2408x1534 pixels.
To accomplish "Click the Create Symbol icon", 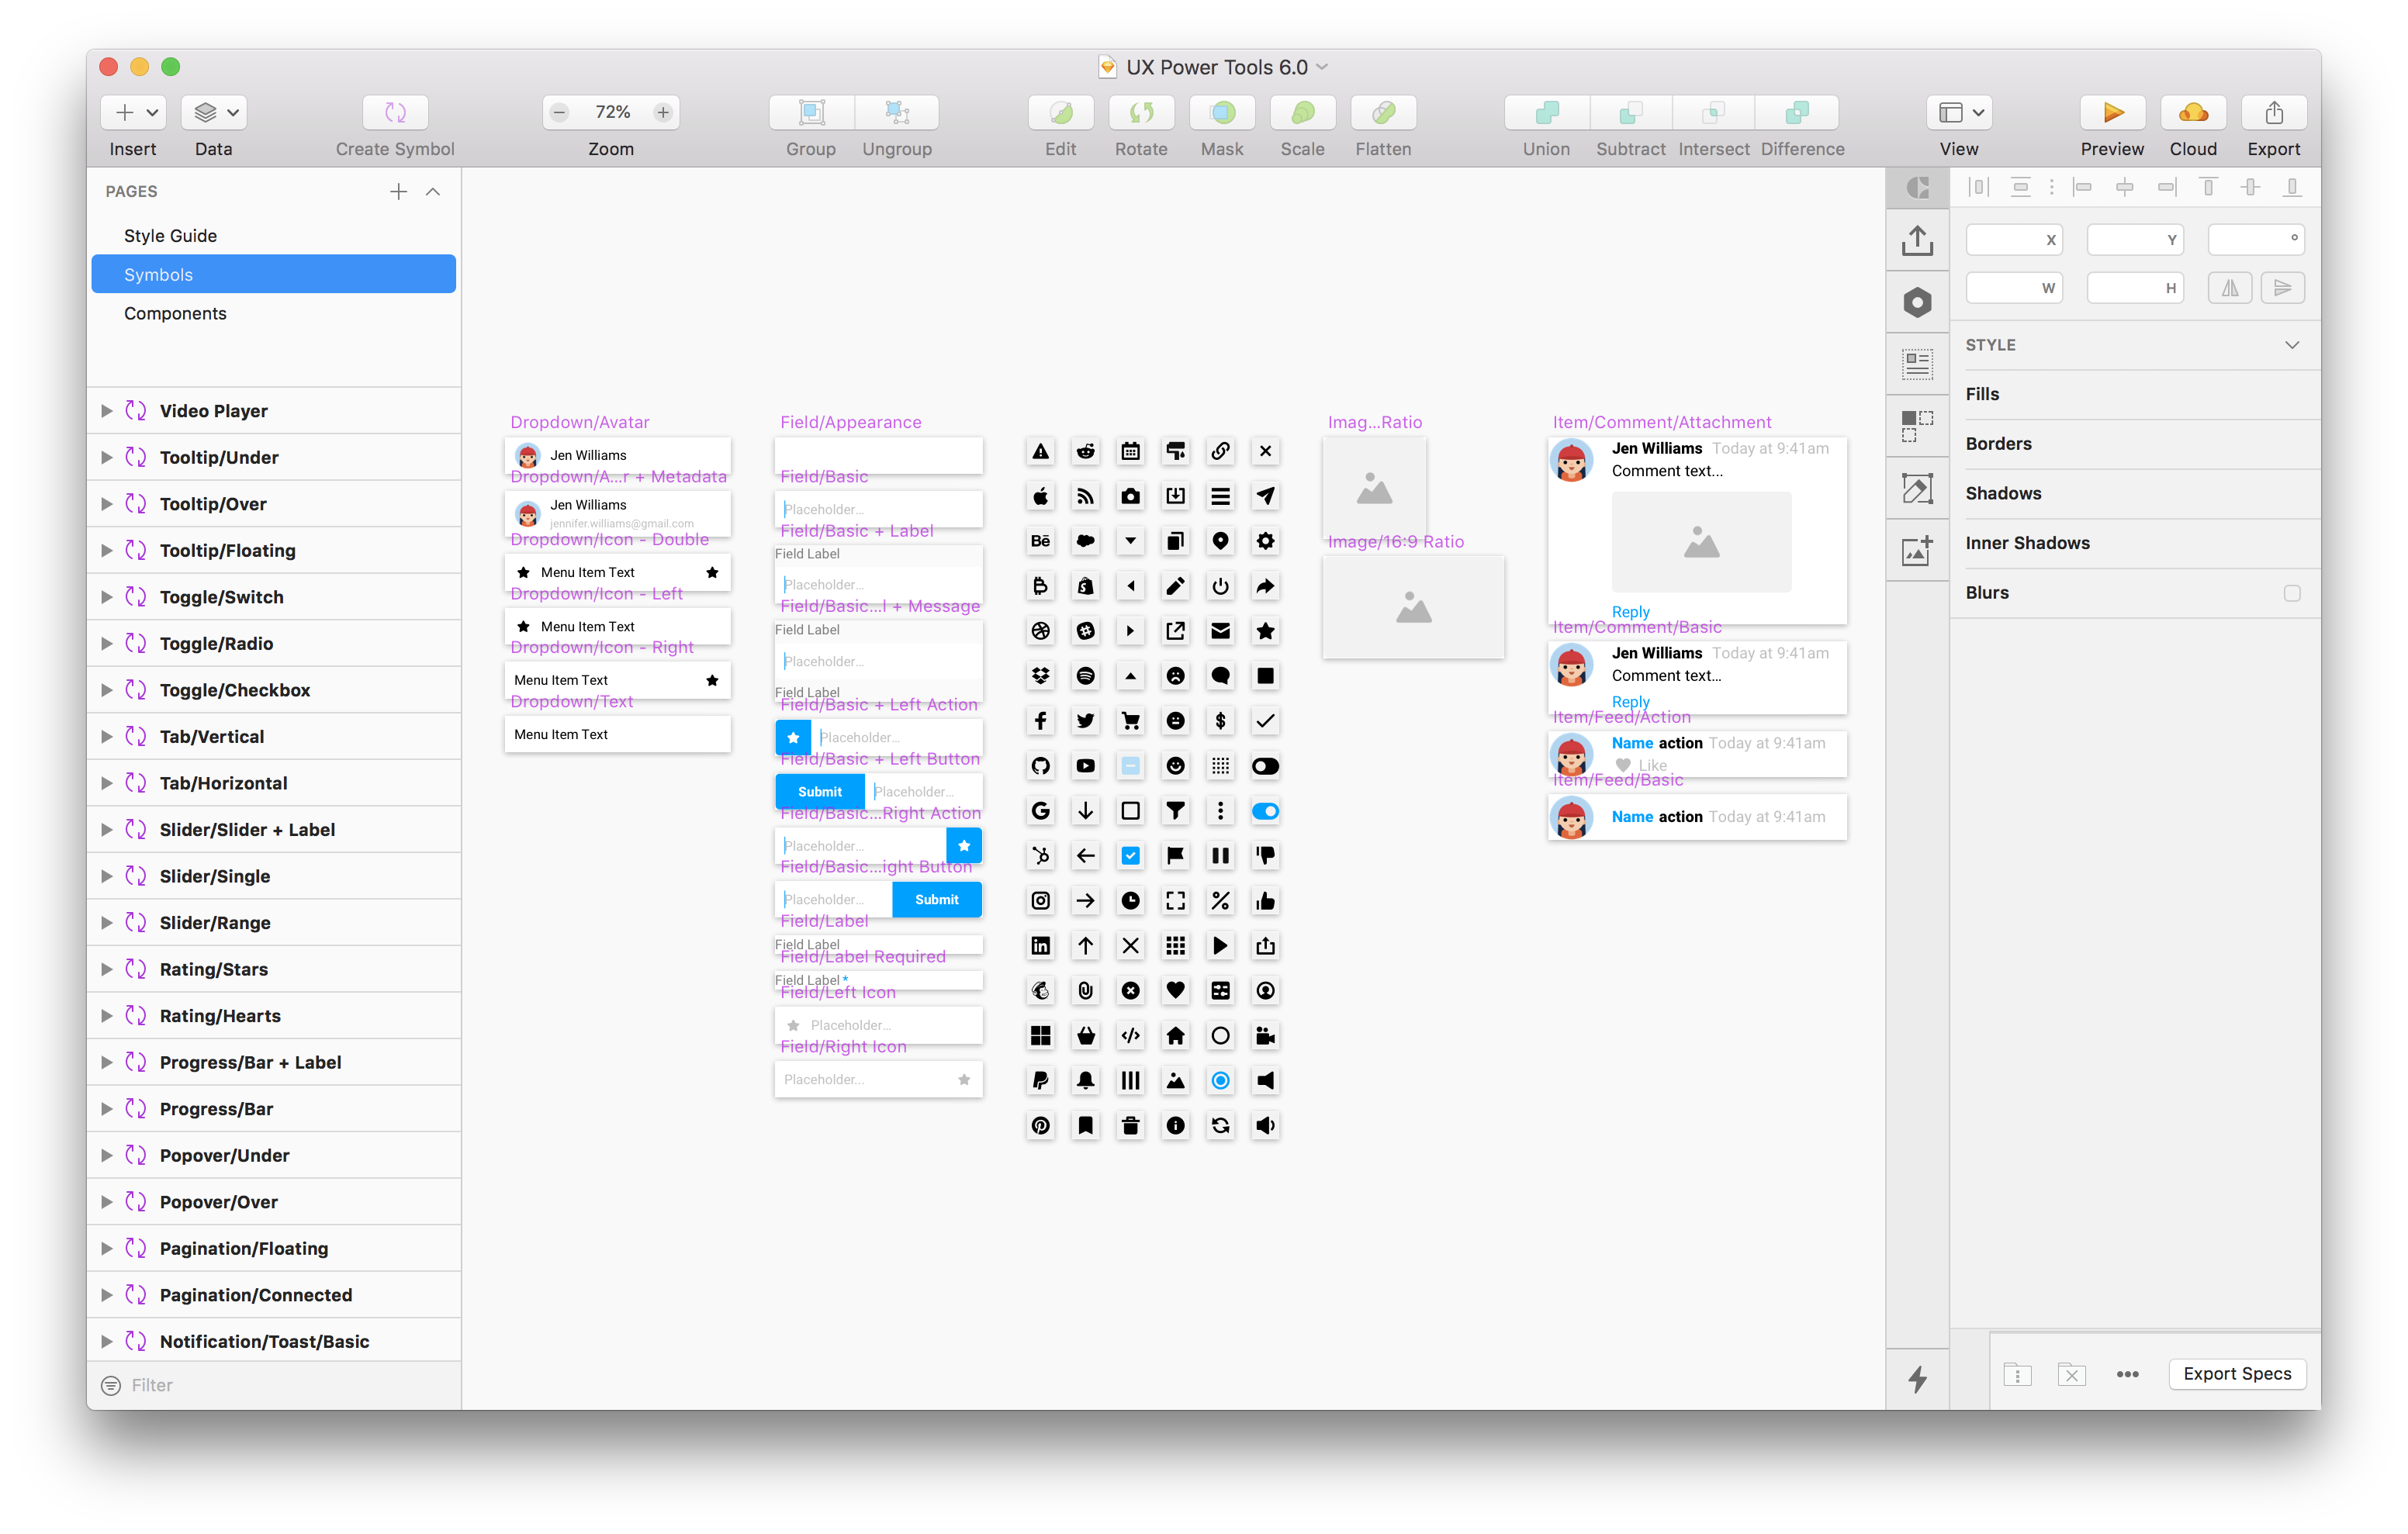I will (x=395, y=113).
